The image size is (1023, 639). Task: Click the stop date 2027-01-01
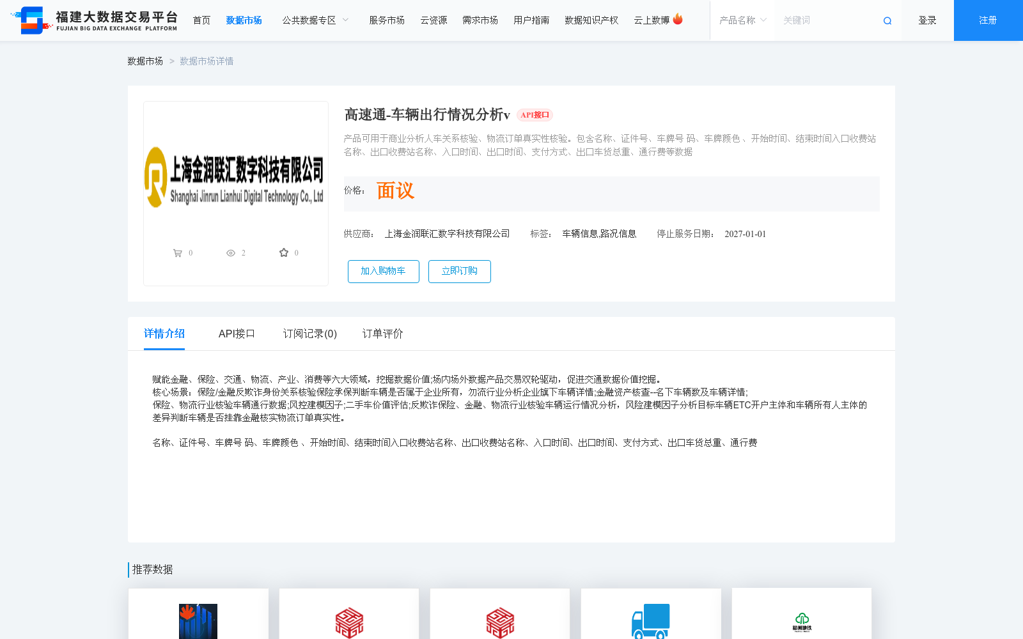pyautogui.click(x=745, y=234)
